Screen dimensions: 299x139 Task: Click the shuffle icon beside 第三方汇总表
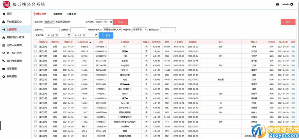click(x=3, y=53)
